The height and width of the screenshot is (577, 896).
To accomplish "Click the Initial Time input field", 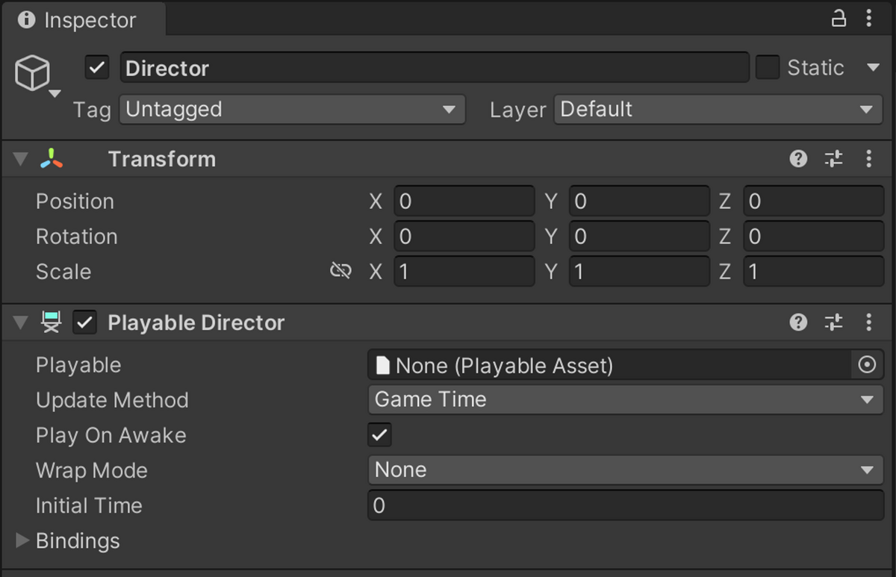I will click(624, 505).
